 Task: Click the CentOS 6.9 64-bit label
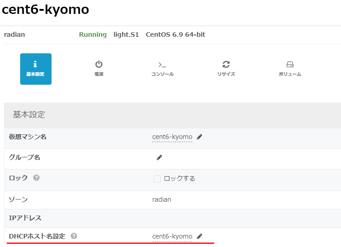point(175,35)
